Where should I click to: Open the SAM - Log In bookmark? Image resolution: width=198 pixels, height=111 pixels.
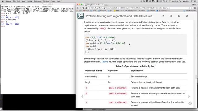click(119, 11)
